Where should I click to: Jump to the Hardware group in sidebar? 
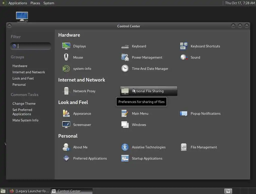(x=20, y=66)
